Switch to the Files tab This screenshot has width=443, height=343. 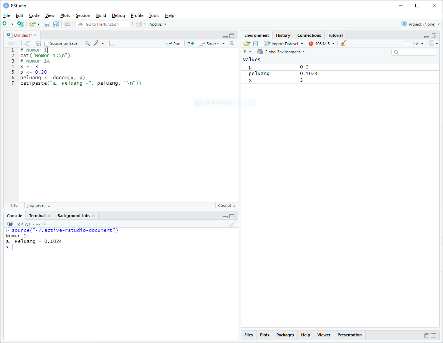[x=249, y=335]
